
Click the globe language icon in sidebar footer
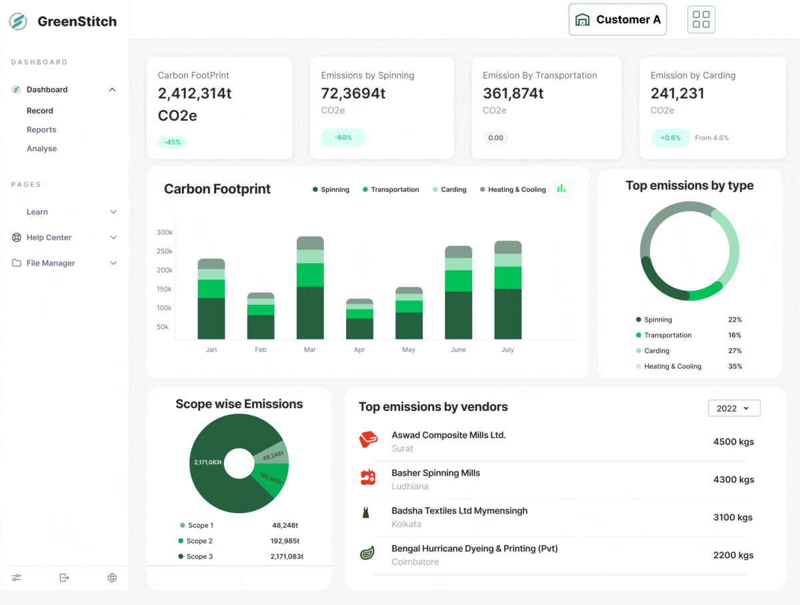[x=112, y=578]
